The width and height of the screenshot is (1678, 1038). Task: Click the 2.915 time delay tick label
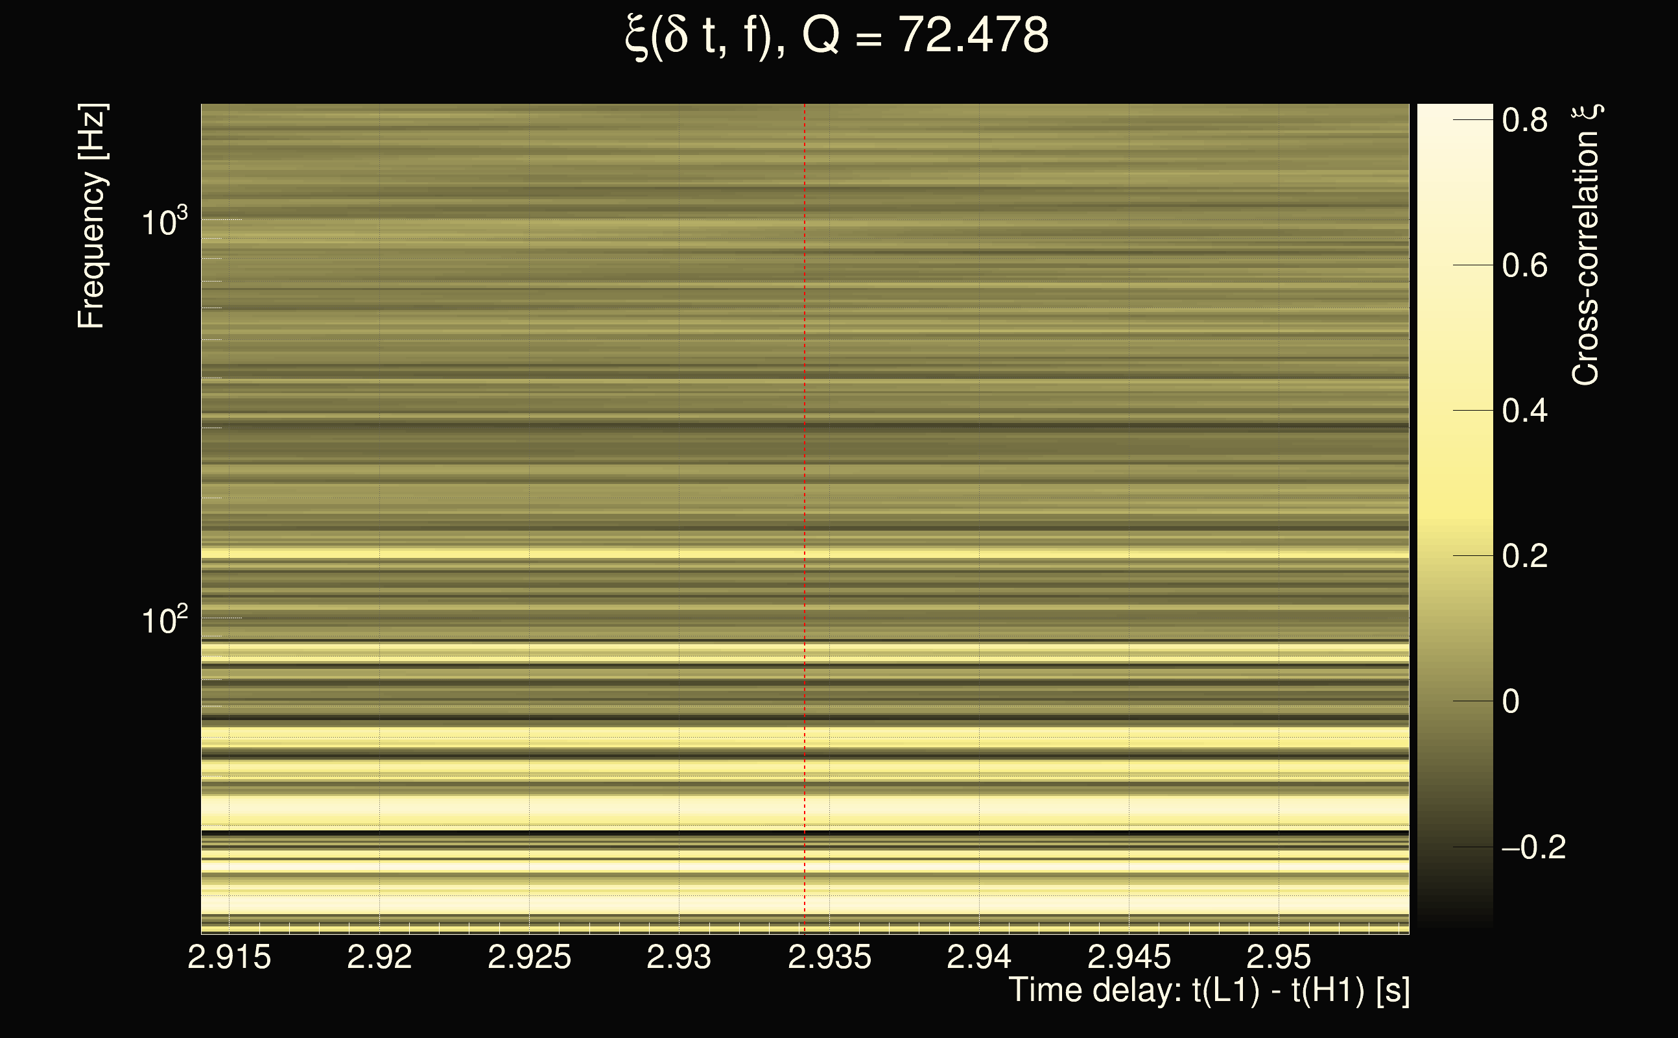[229, 957]
